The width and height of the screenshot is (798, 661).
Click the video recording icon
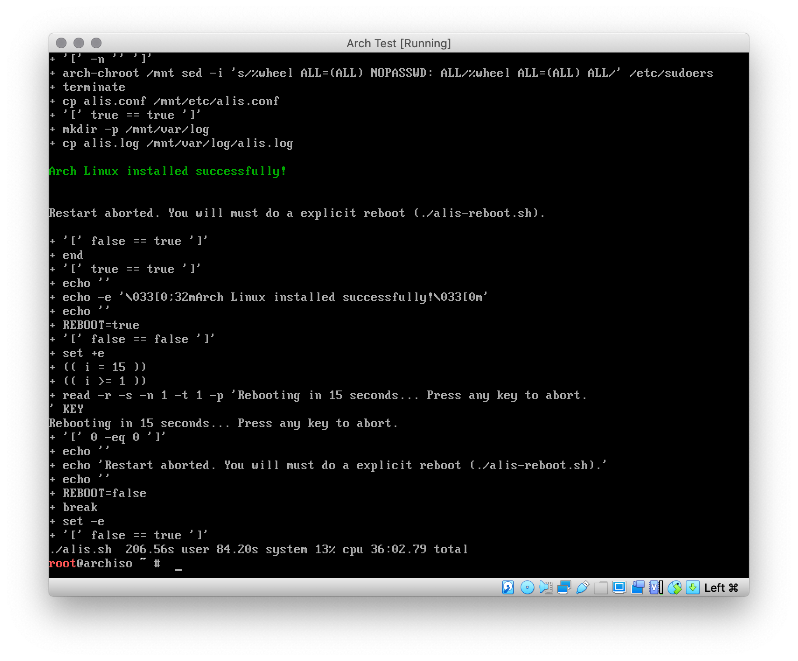pos(637,587)
